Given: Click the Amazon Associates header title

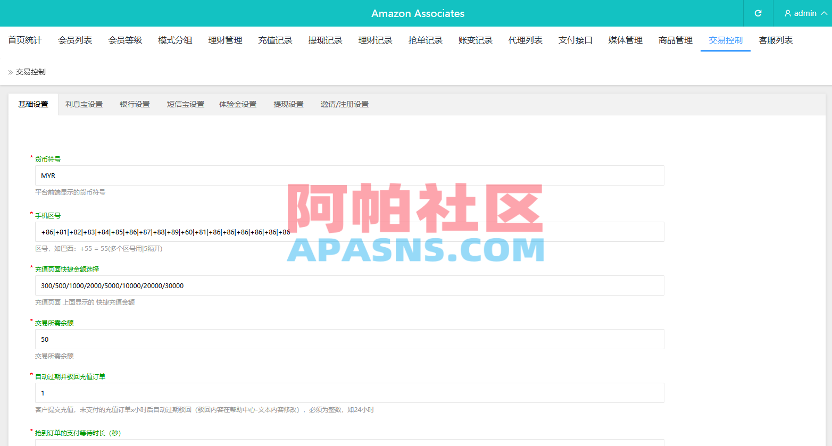Looking at the screenshot, I should click(x=418, y=13).
